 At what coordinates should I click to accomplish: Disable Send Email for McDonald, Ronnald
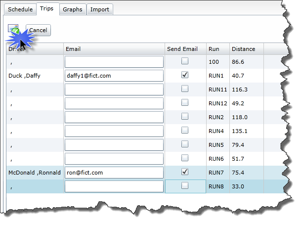[185, 172]
